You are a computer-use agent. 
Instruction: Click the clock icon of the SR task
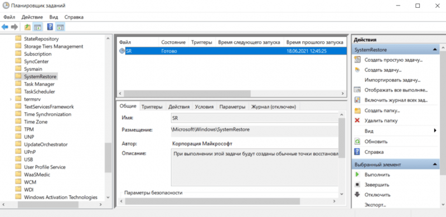[x=122, y=51]
